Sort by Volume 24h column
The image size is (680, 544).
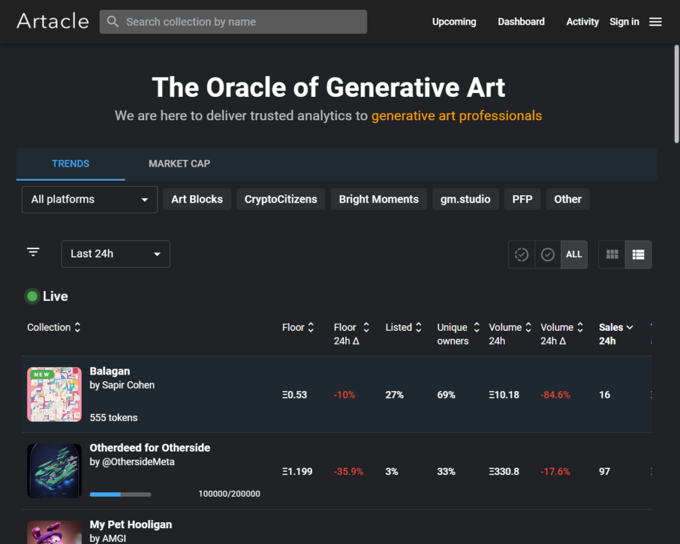[510, 334]
